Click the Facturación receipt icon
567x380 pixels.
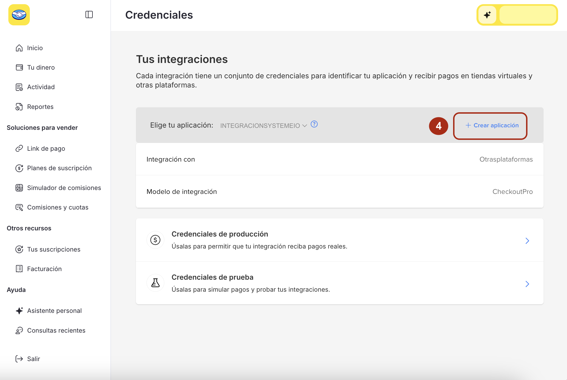[x=19, y=269]
